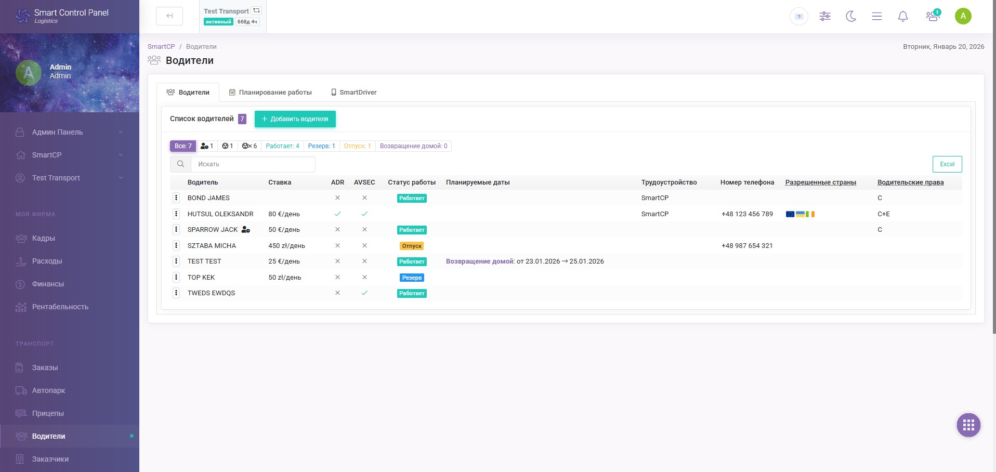
Task: Click the Добавить водителя button
Action: [x=295, y=119]
